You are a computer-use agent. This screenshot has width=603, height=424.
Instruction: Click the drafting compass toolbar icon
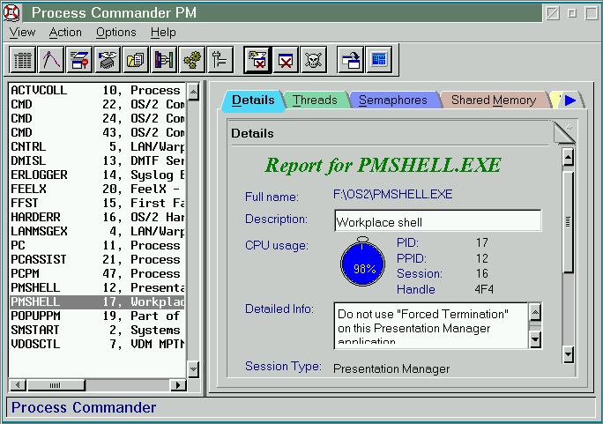pyautogui.click(x=50, y=60)
